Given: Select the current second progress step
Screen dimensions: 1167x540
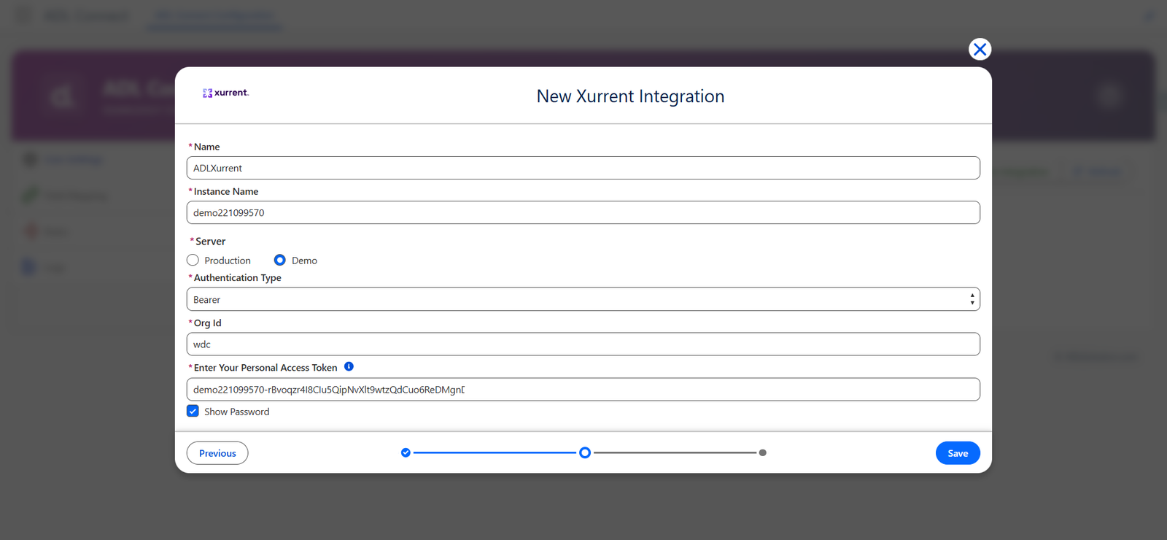Looking at the screenshot, I should (585, 452).
